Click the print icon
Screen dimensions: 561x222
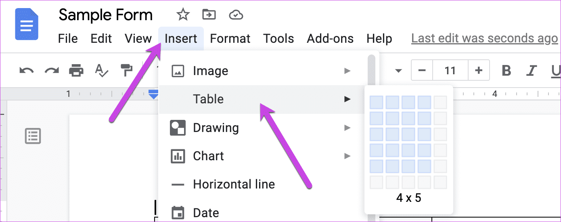tap(76, 71)
